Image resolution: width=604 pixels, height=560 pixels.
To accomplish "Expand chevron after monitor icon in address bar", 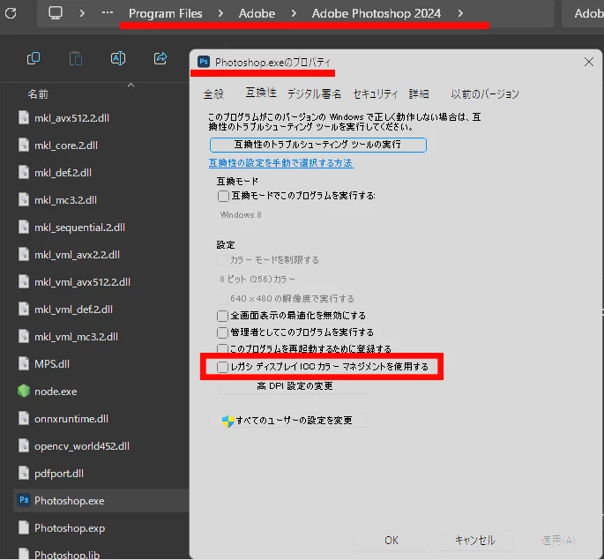I will [82, 13].
